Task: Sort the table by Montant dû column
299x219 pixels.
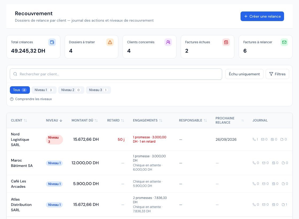Action: point(84,120)
